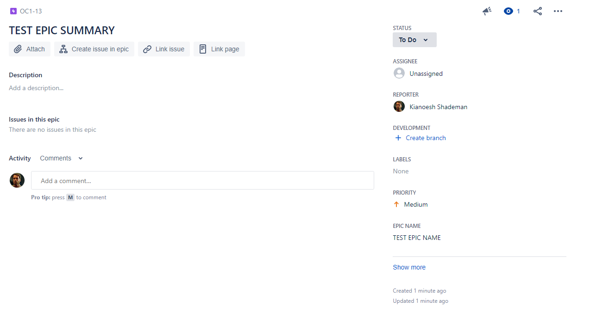Click the Create issue in epic button

pos(94,49)
